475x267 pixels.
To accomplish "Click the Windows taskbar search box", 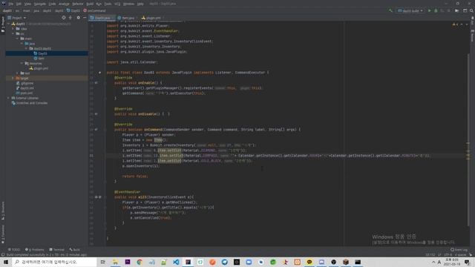I will (x=54, y=262).
